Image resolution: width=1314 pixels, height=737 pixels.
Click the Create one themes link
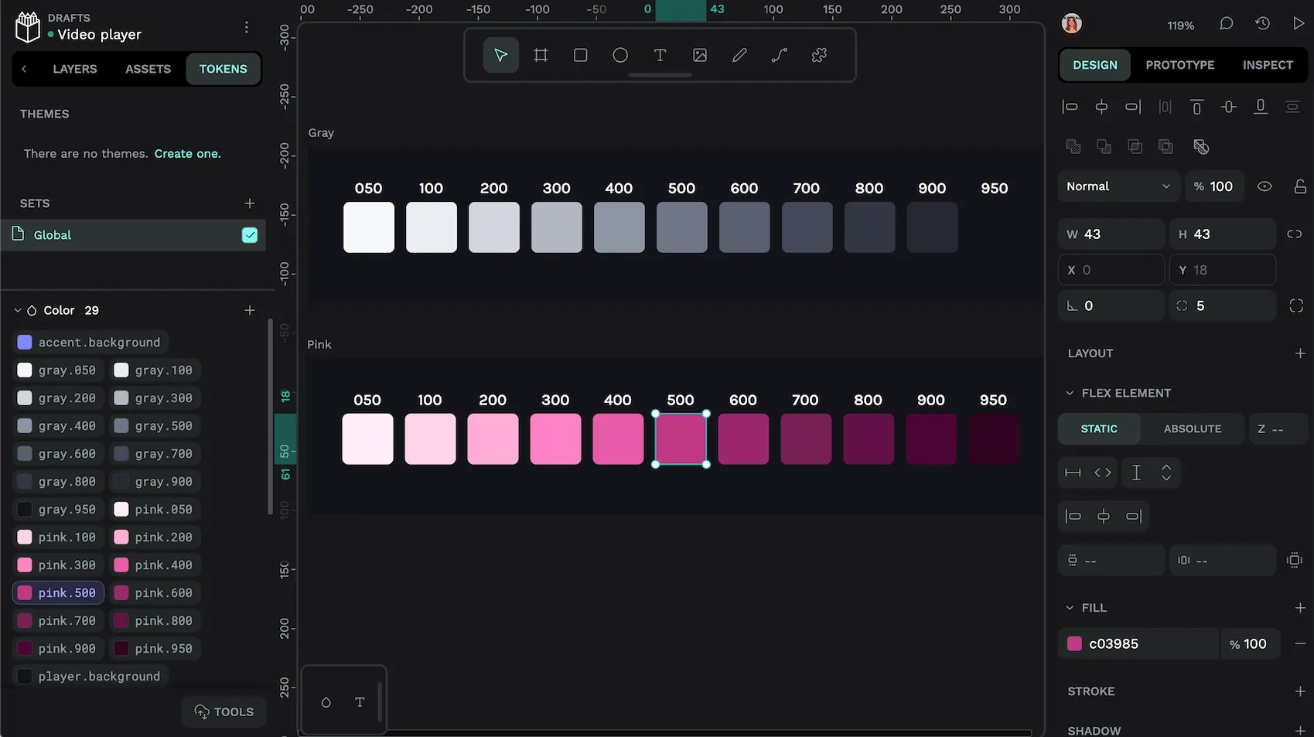point(187,153)
